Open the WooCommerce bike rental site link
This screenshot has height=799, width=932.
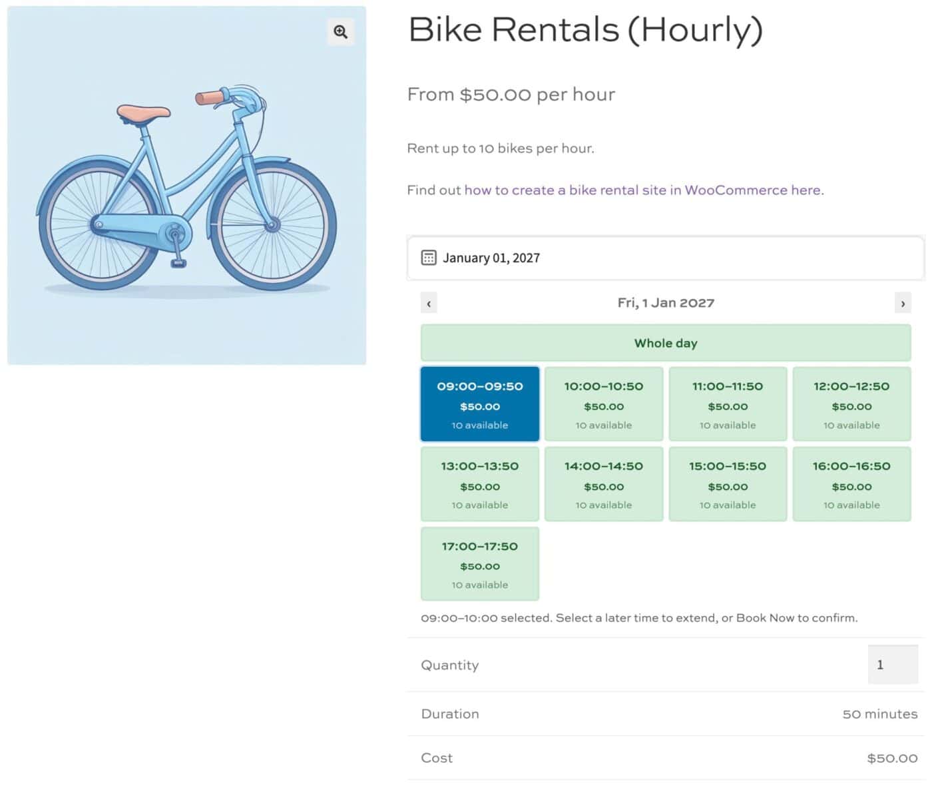(644, 190)
